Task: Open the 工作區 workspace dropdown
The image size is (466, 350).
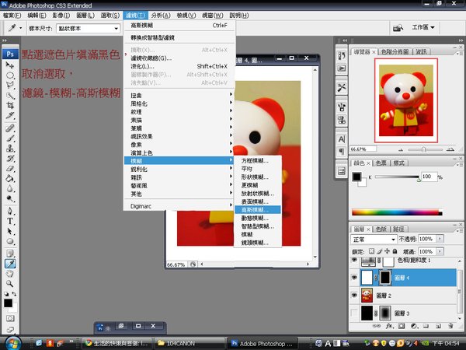Action: click(x=423, y=27)
